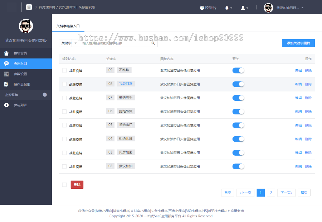
Task: Open 参与列表 in sidebar
Action: (26, 105)
